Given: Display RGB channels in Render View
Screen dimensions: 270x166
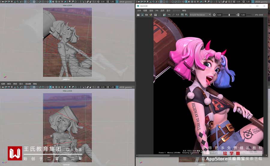Looking at the screenshot, I should [x=169, y=15].
